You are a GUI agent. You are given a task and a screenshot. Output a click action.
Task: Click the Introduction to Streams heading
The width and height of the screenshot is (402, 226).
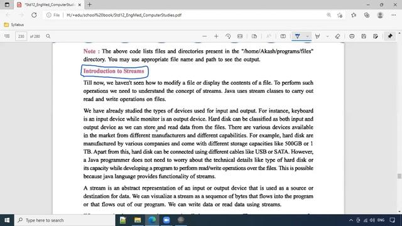pos(114,71)
